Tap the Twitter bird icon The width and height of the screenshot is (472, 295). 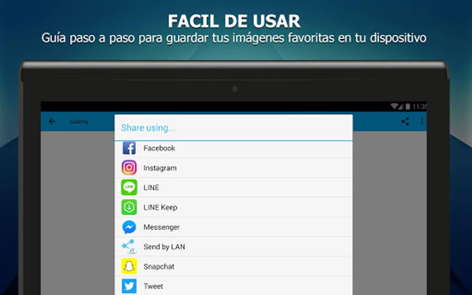click(x=129, y=286)
